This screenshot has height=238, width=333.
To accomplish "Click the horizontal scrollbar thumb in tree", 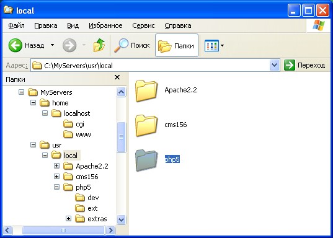I will click(x=63, y=230).
